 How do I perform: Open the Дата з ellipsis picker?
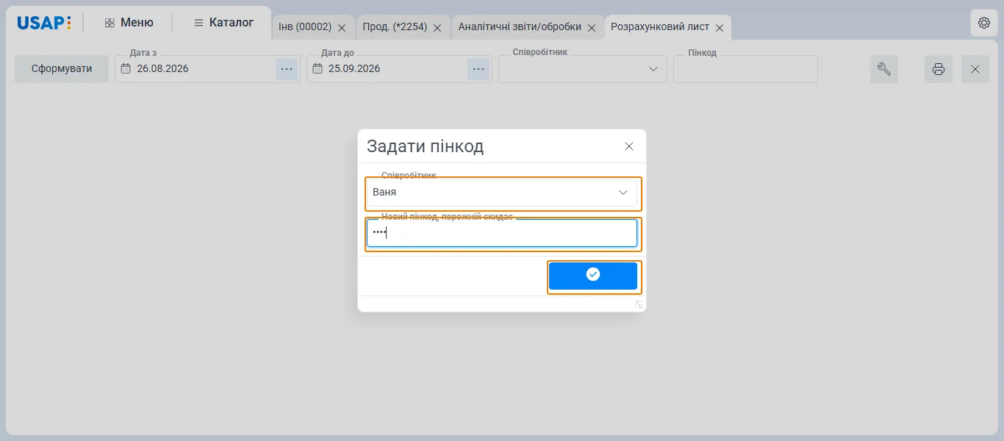coord(287,69)
